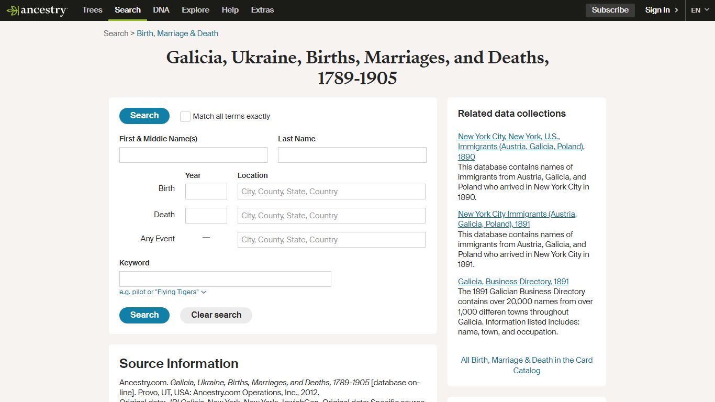Click the Subscribe button

point(610,10)
